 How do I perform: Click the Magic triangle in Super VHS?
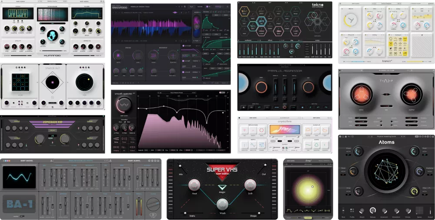tap(222, 187)
